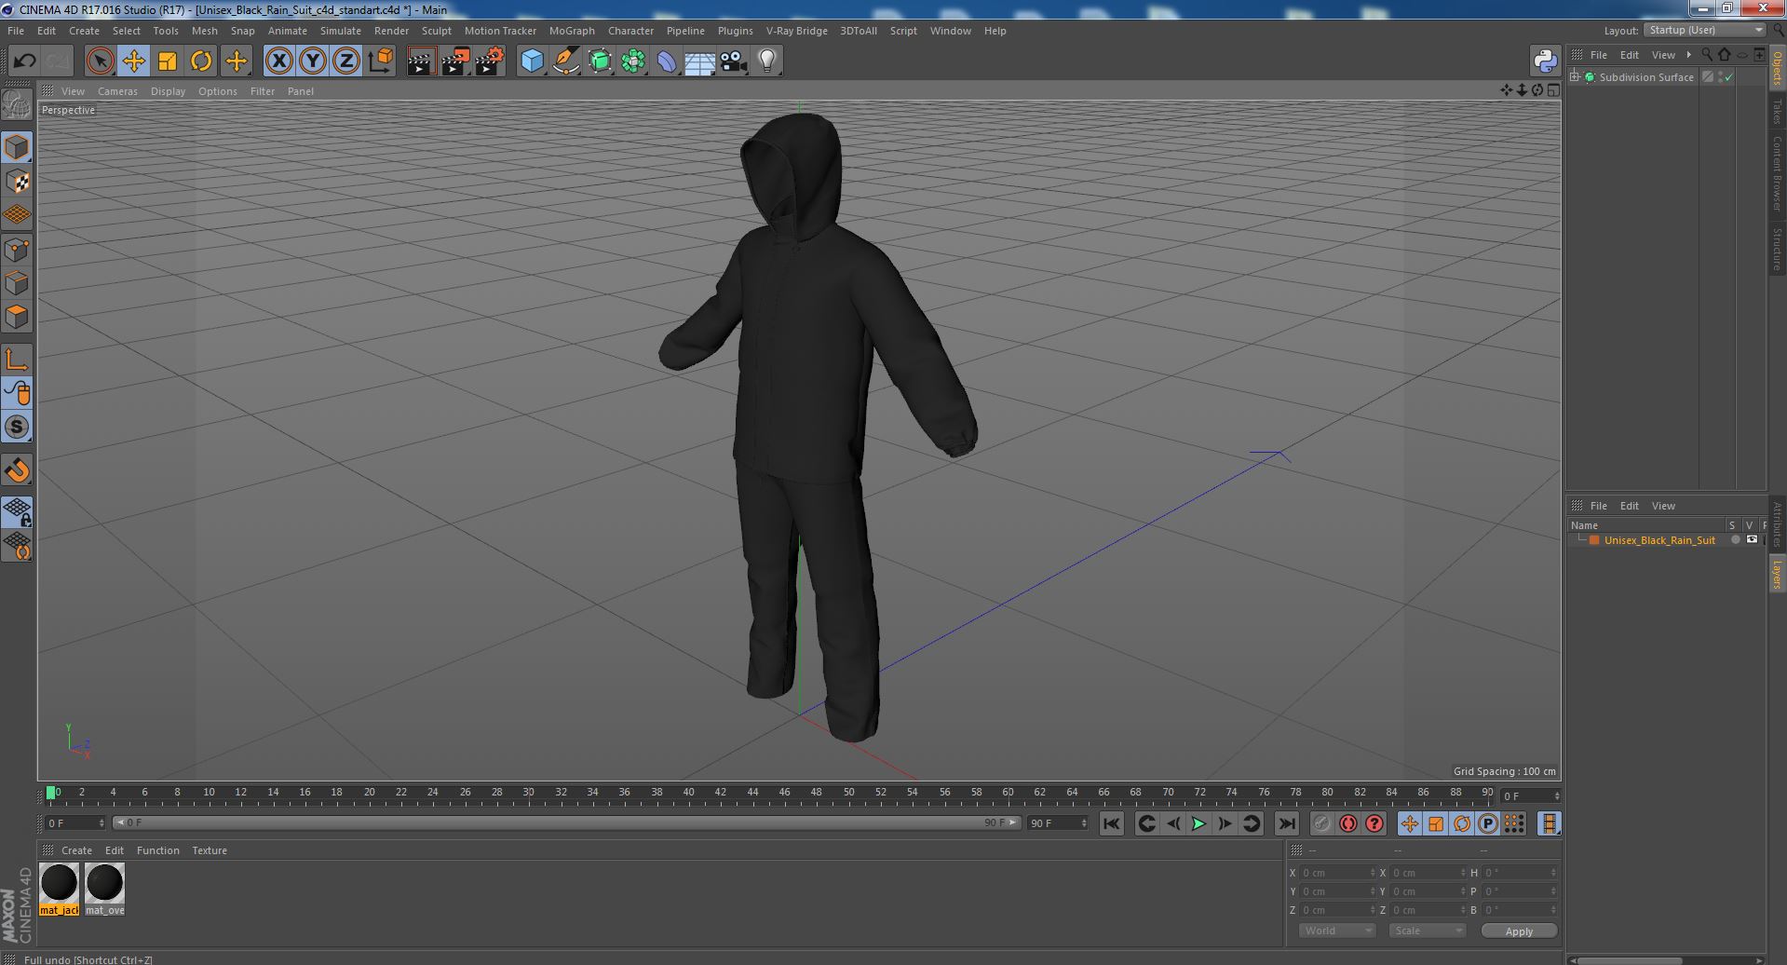Toggle Y axis lock
The image size is (1787, 965).
[313, 61]
